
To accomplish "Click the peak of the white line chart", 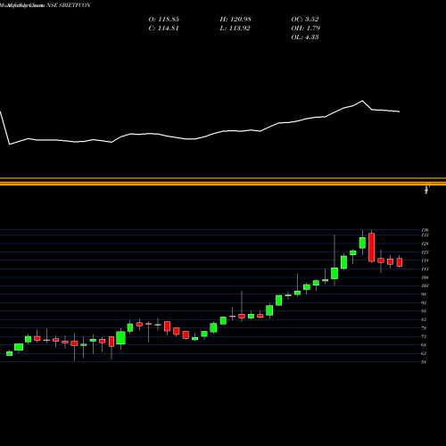I will click(x=362, y=101).
